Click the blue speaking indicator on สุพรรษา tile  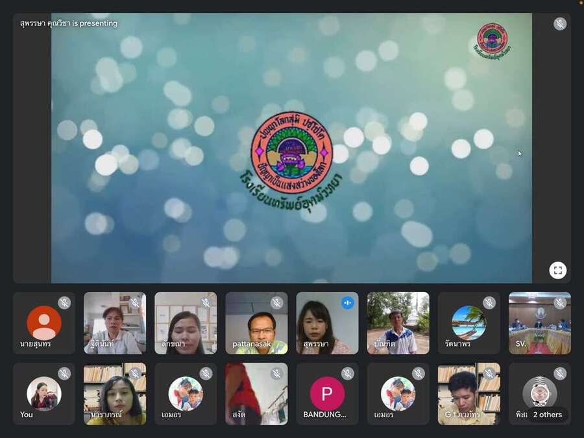(x=348, y=303)
